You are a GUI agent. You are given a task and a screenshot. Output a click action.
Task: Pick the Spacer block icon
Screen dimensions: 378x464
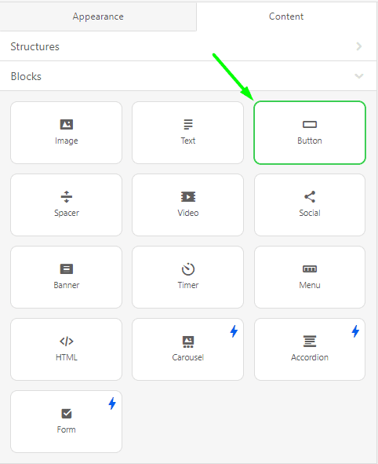tap(66, 196)
